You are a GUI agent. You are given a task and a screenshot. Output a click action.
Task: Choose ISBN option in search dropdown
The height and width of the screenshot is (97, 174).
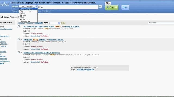(x=28, y=17)
